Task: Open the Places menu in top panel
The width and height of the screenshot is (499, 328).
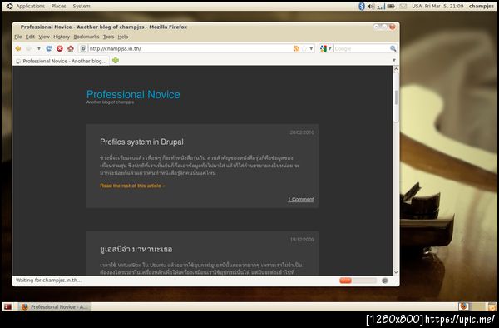Action: [58, 6]
